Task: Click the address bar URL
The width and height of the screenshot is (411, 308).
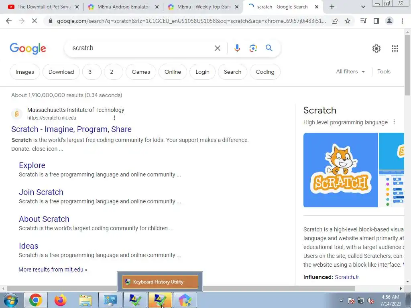Action: point(191,21)
